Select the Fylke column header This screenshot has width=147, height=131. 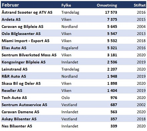click(x=66, y=5)
